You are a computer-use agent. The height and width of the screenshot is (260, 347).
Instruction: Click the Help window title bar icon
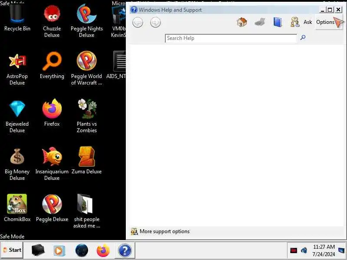tap(134, 10)
